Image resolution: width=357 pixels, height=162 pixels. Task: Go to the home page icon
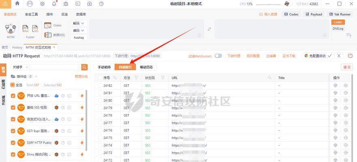tap(17, 4)
